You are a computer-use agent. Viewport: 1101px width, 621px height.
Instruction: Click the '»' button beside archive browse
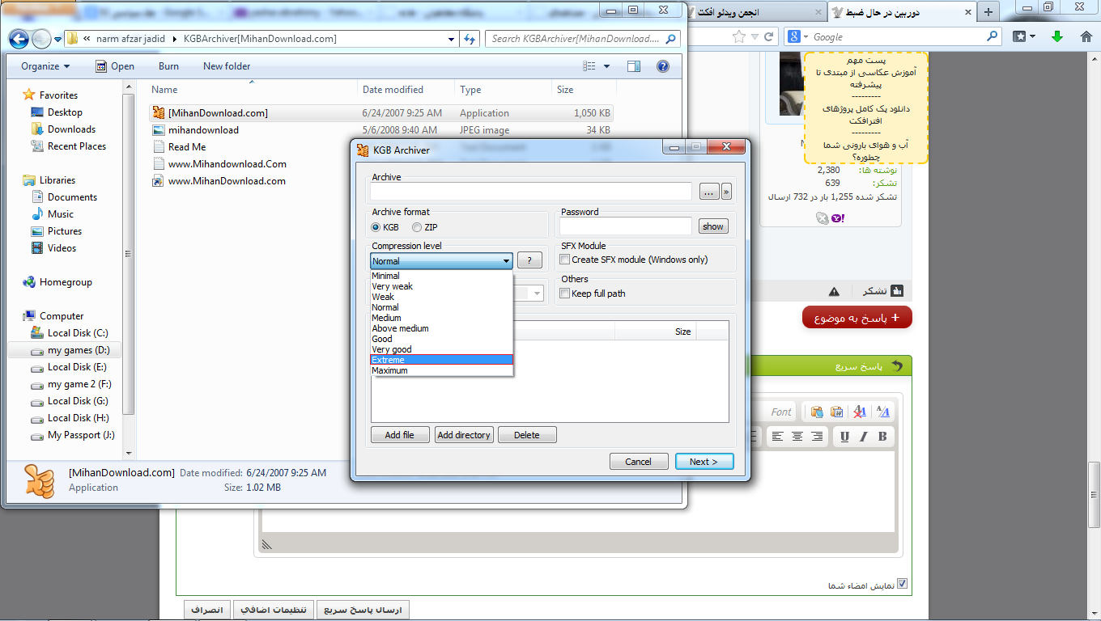[x=727, y=192]
